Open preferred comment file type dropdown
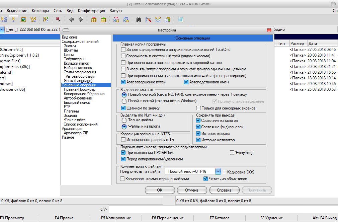 [218, 171]
